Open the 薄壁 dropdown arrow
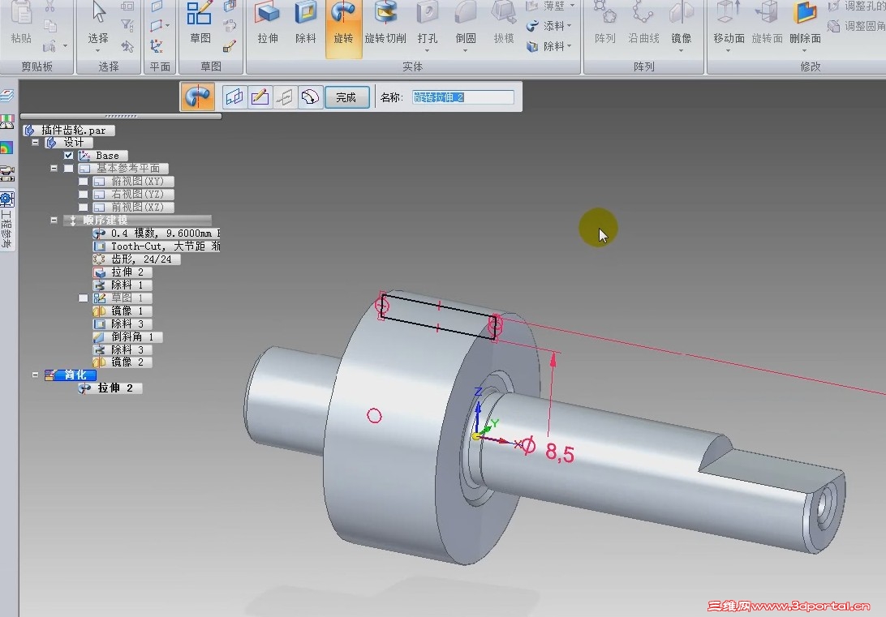Image resolution: width=886 pixels, height=617 pixels. pos(572,6)
